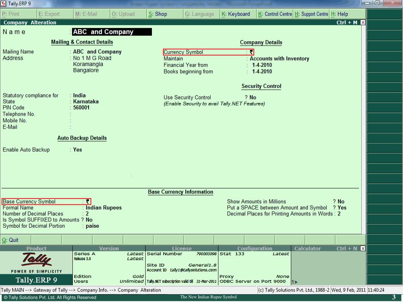Edit the Symbol for Decimal Portion 'paise'

coord(92,226)
